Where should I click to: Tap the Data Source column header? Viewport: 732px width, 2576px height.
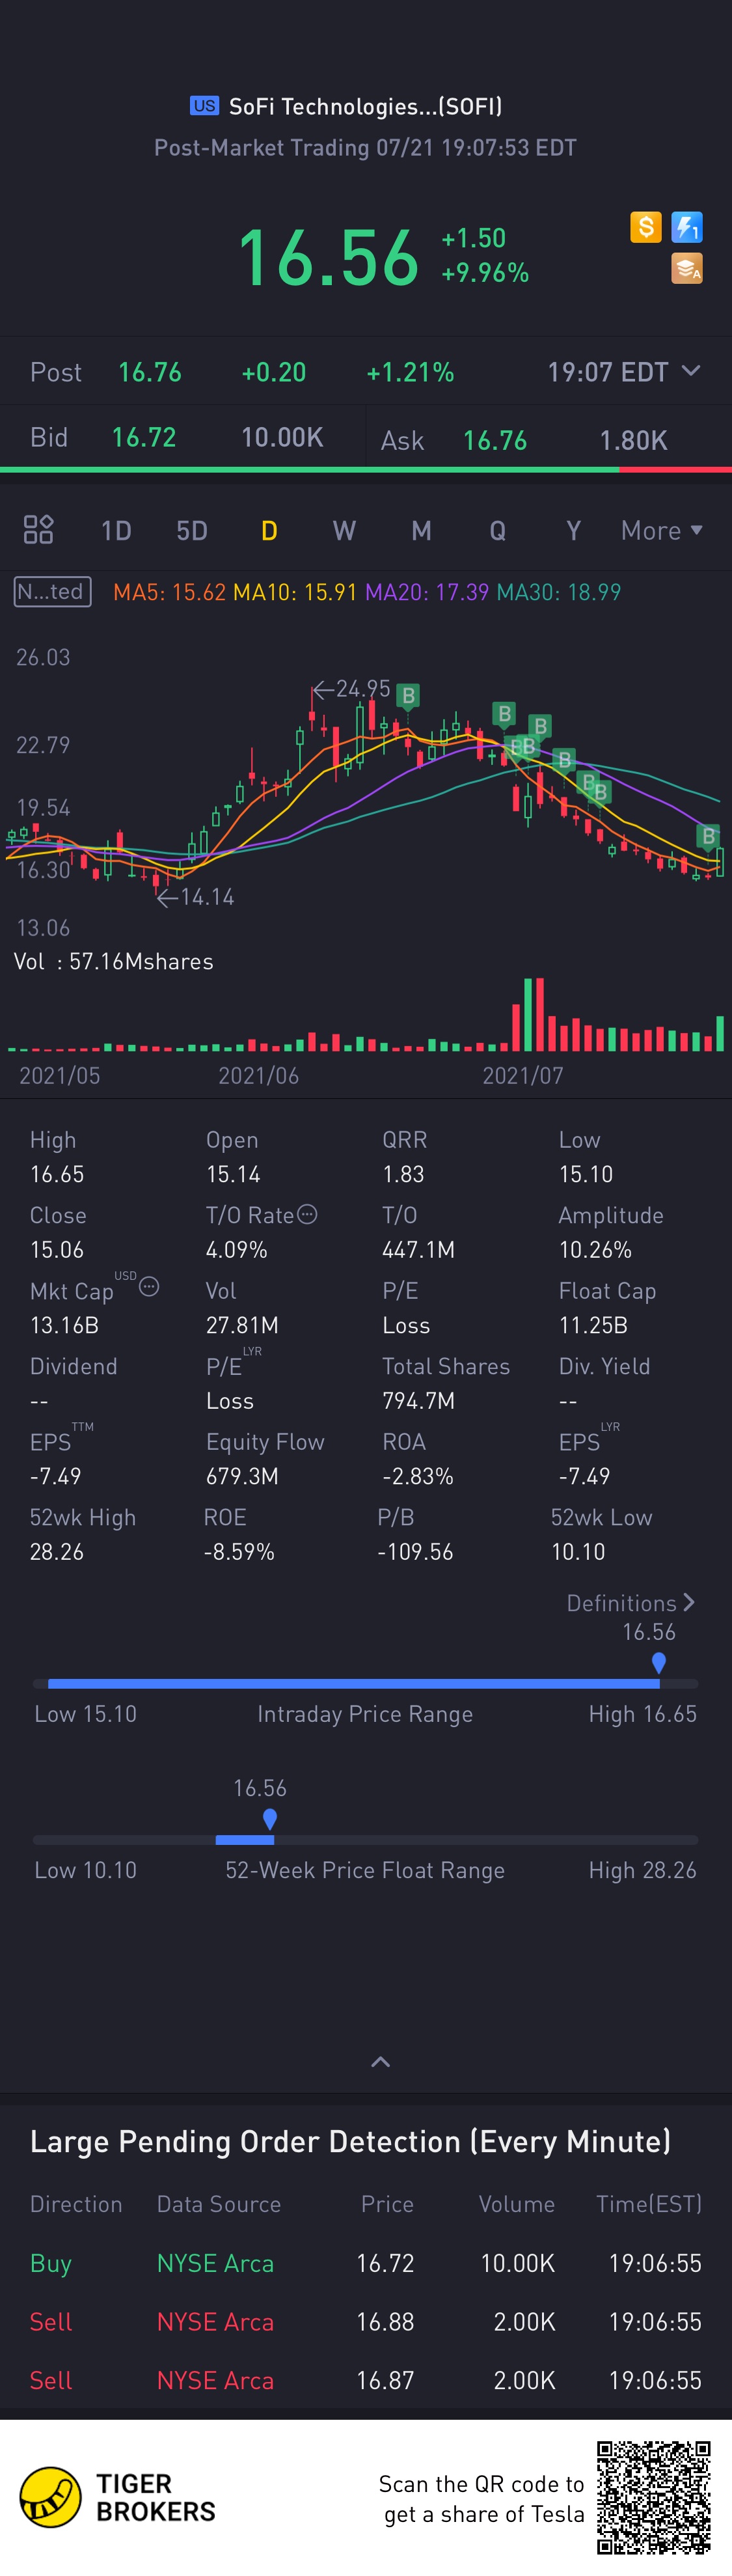point(219,2204)
